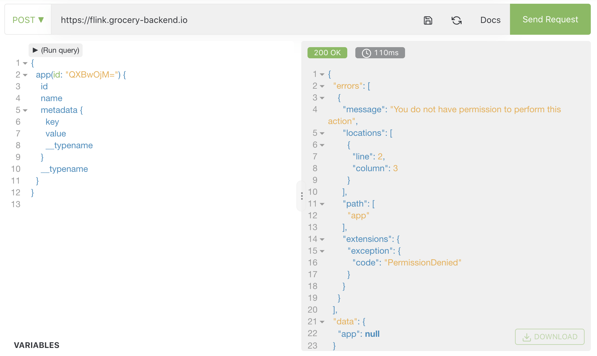Click the 110ms response time badge
The image size is (597, 356).
point(380,53)
